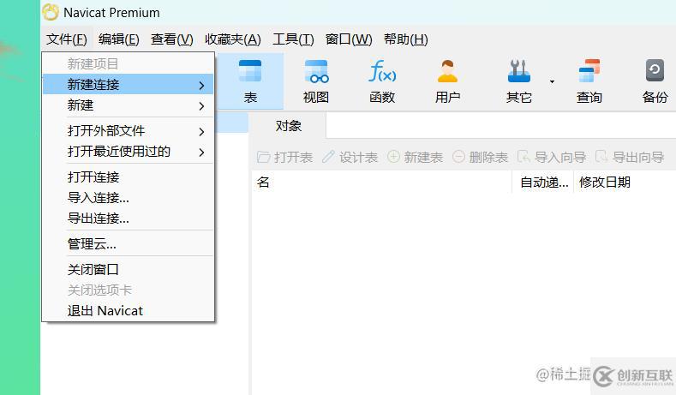This screenshot has width=676, height=395.
Task: Expand the 新建 submenu arrow
Action: pyautogui.click(x=201, y=106)
